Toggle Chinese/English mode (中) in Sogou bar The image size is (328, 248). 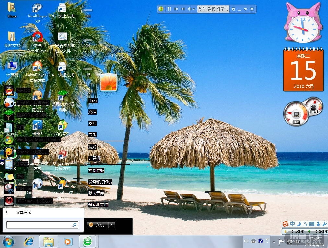pos(292,224)
